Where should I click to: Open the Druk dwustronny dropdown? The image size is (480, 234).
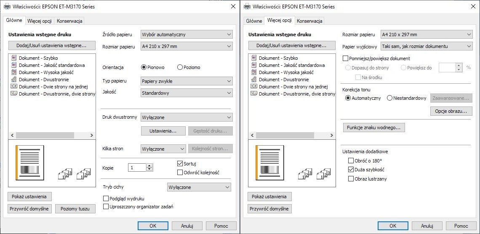[x=187, y=117]
